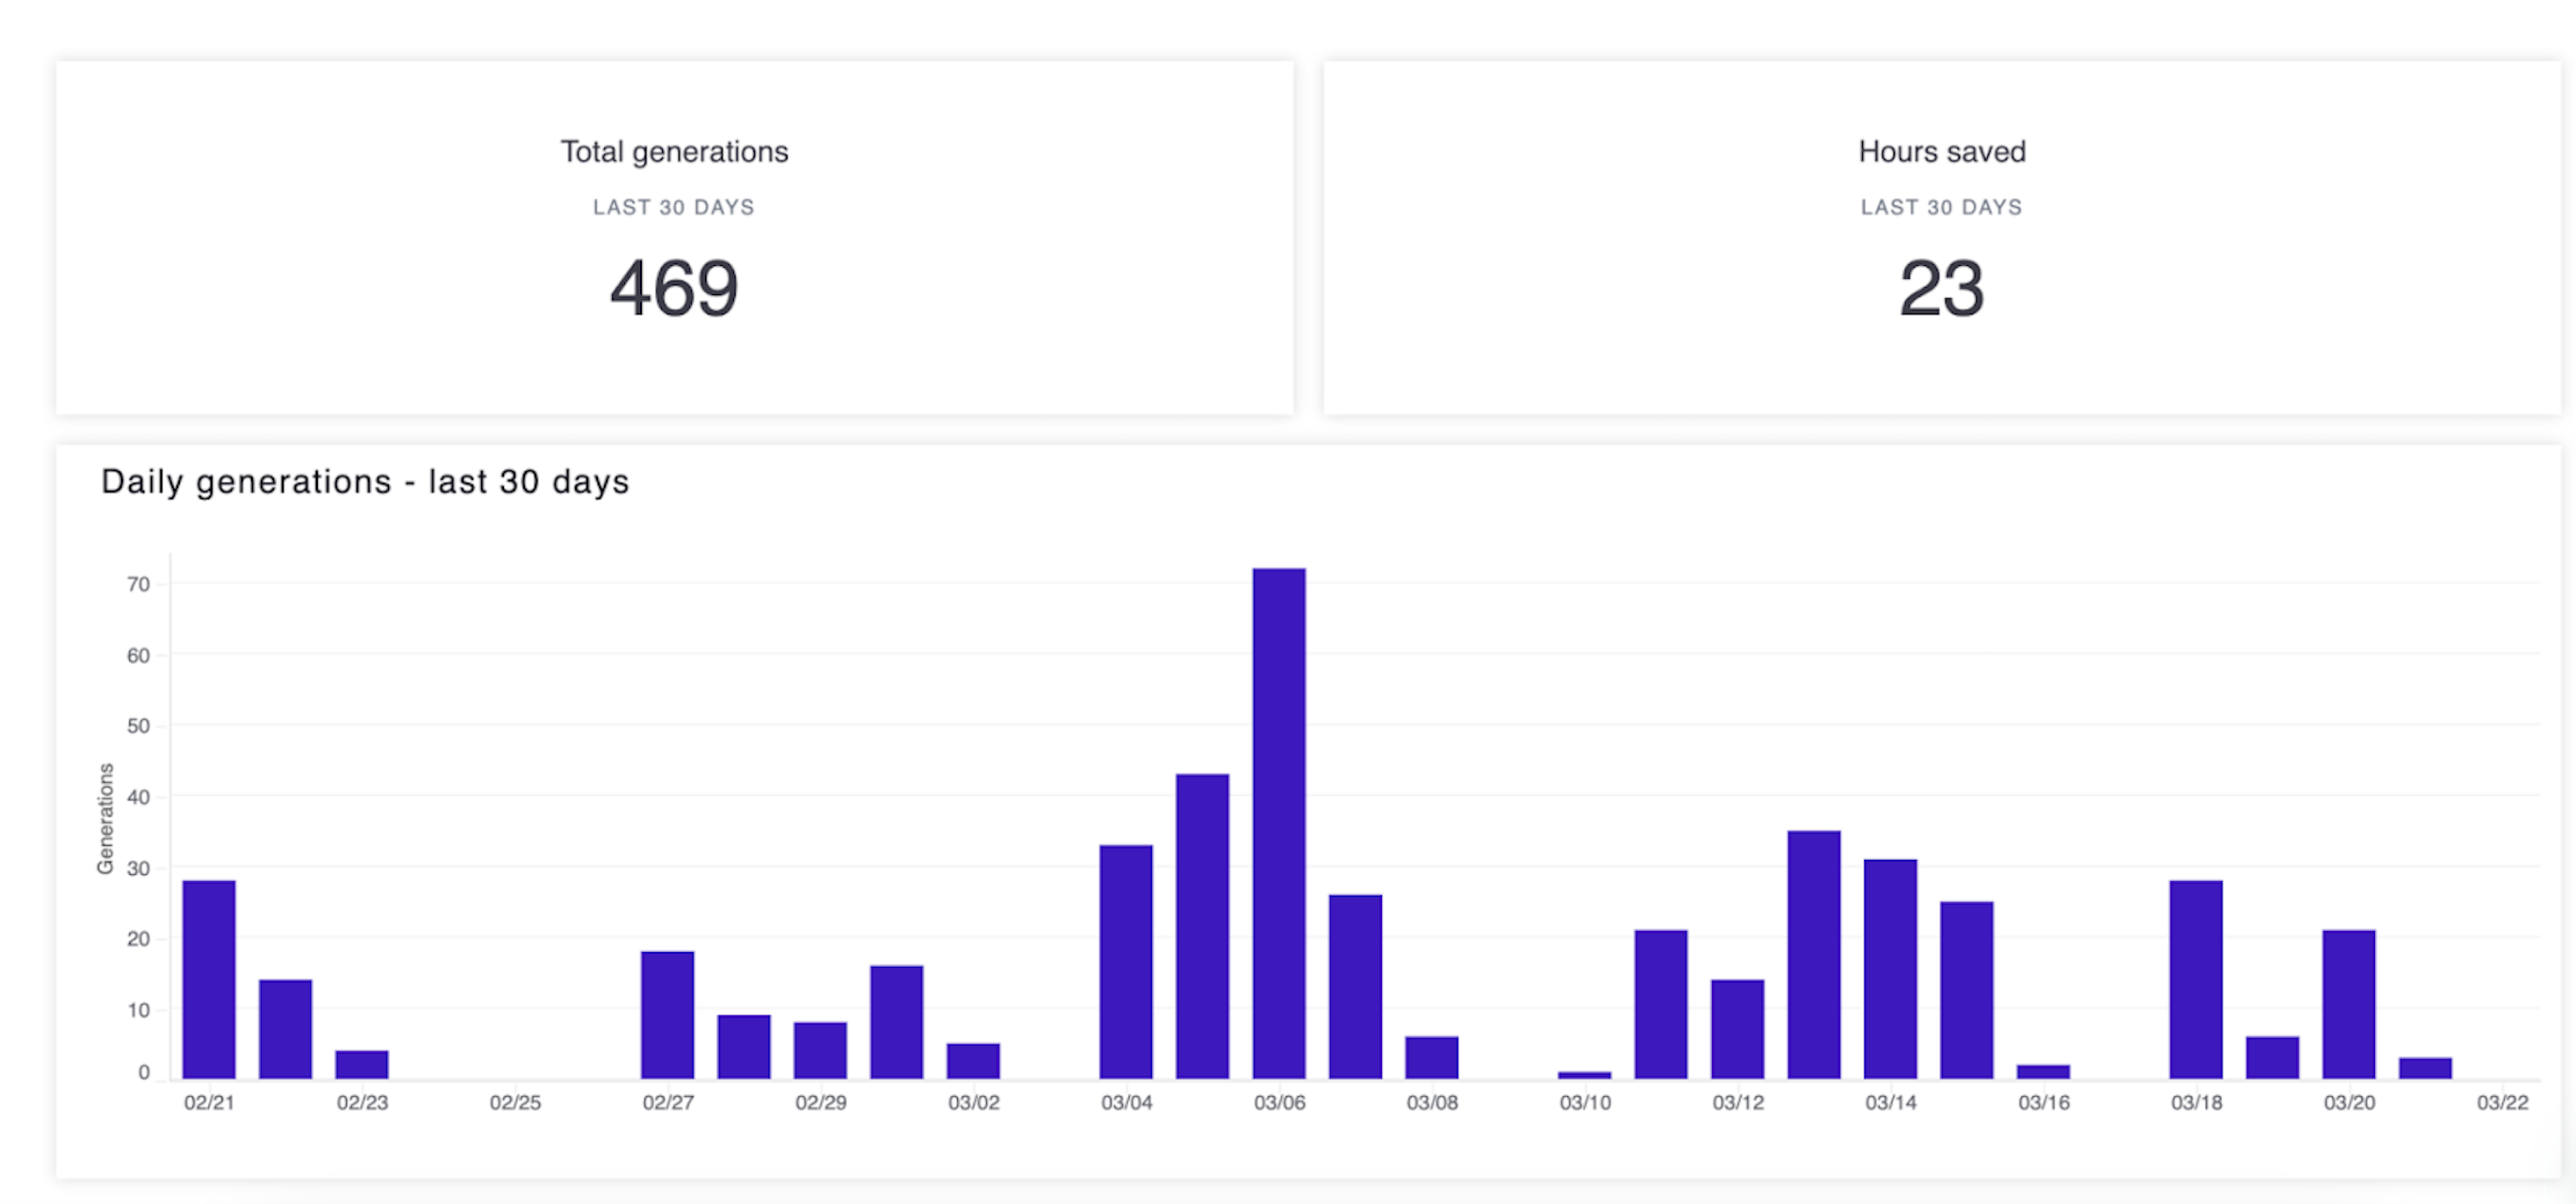
Task: Click the Daily generations chart title
Action: [365, 482]
